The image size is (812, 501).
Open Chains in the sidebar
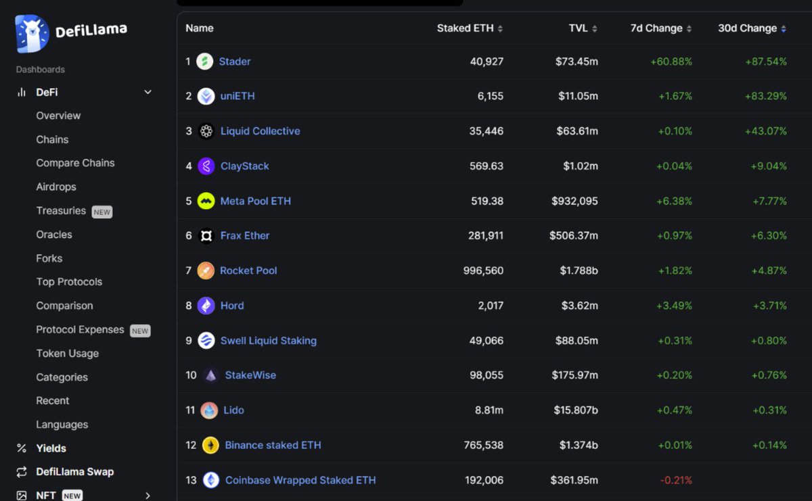click(52, 139)
